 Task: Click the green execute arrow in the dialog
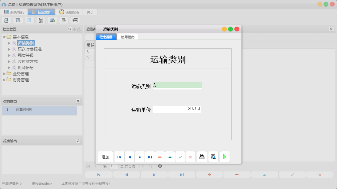(224, 157)
